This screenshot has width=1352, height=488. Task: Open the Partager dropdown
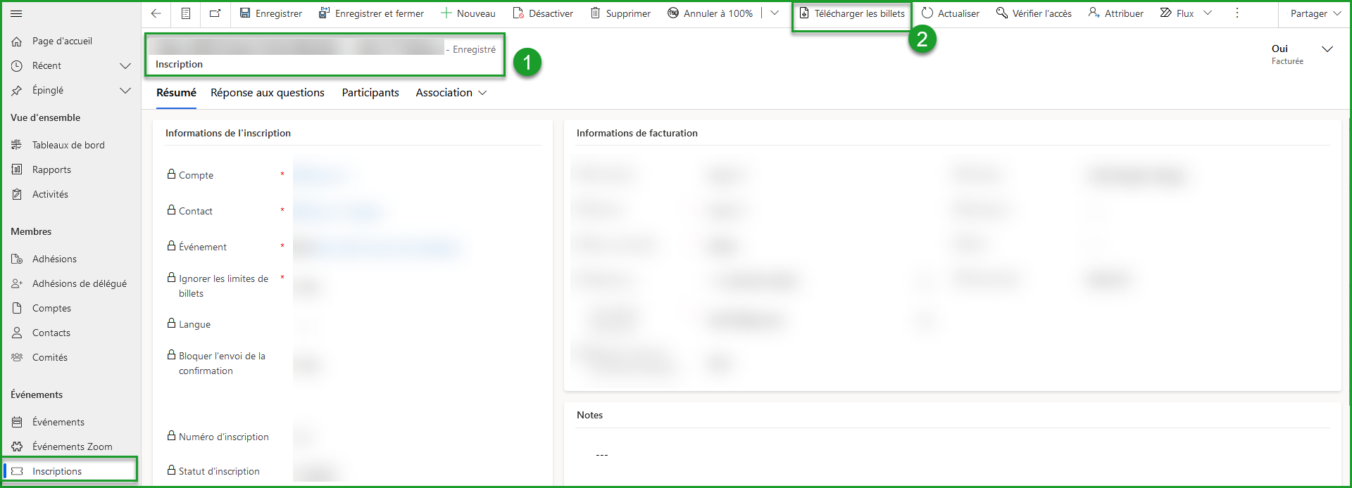click(1315, 13)
